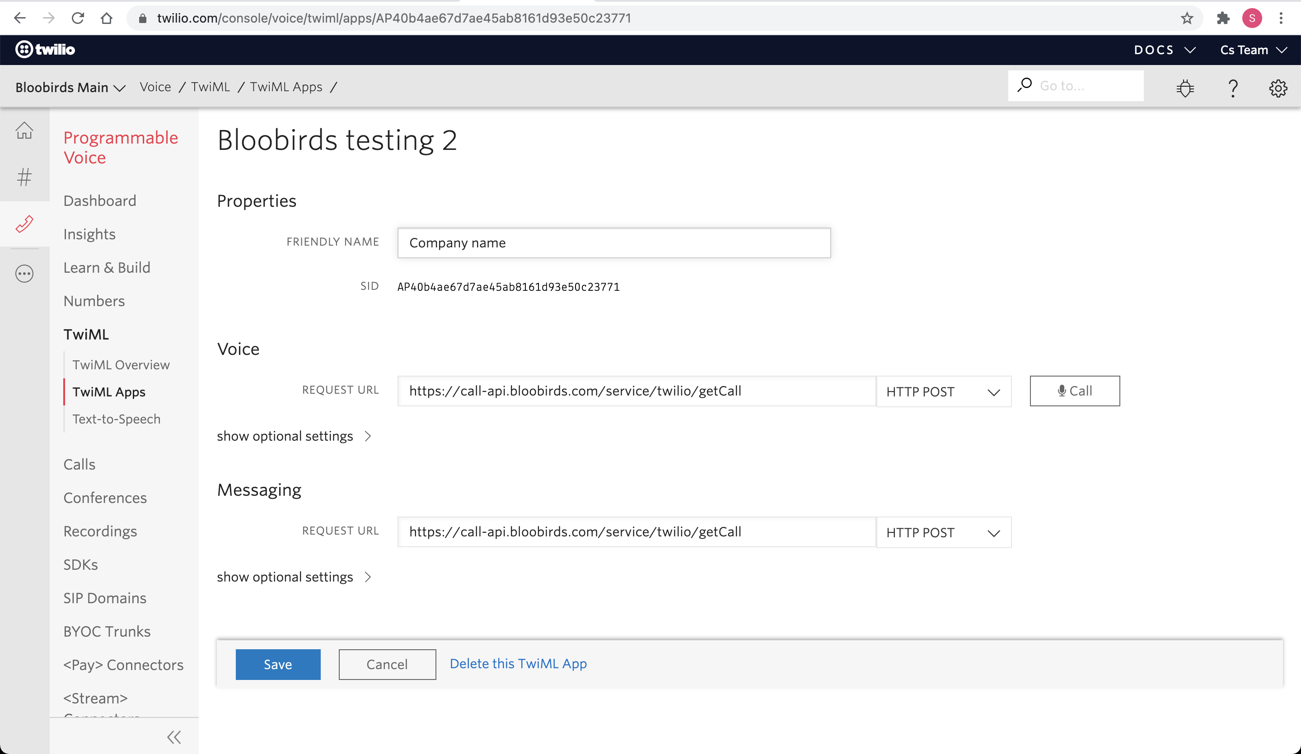Reload the page
This screenshot has width=1301, height=754.
pyautogui.click(x=78, y=18)
